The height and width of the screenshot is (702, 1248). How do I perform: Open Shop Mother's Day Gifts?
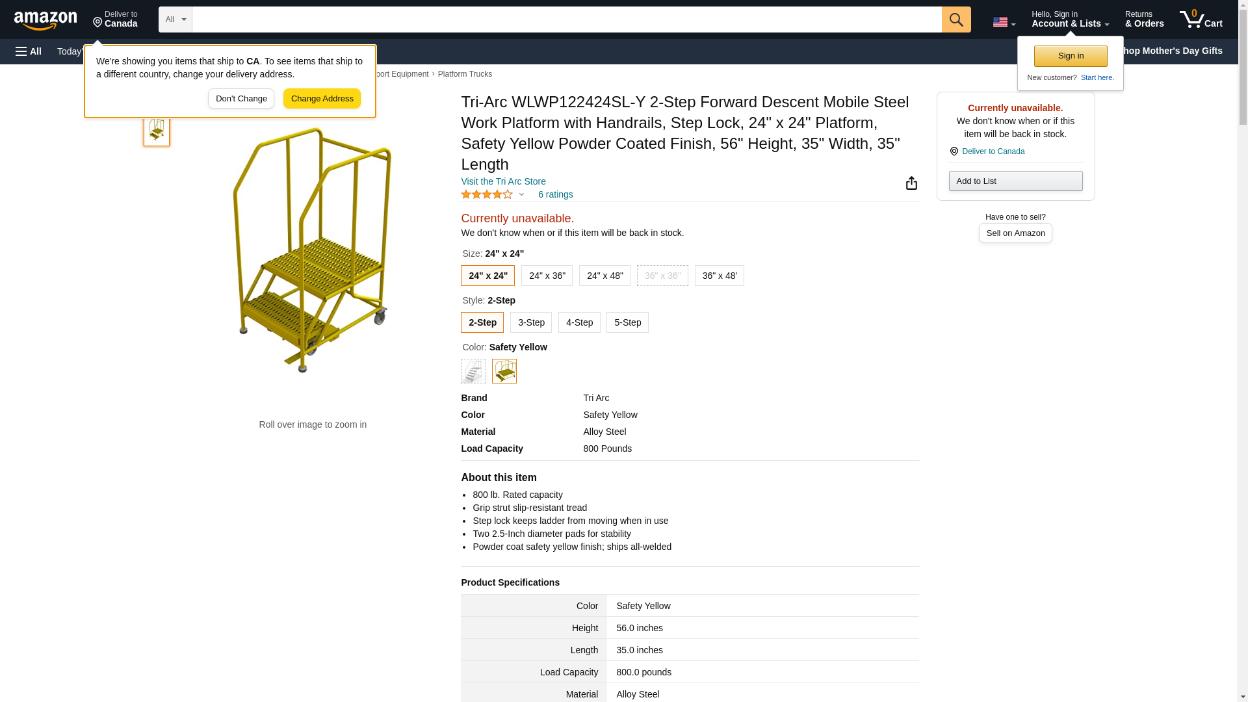[x=1175, y=51]
